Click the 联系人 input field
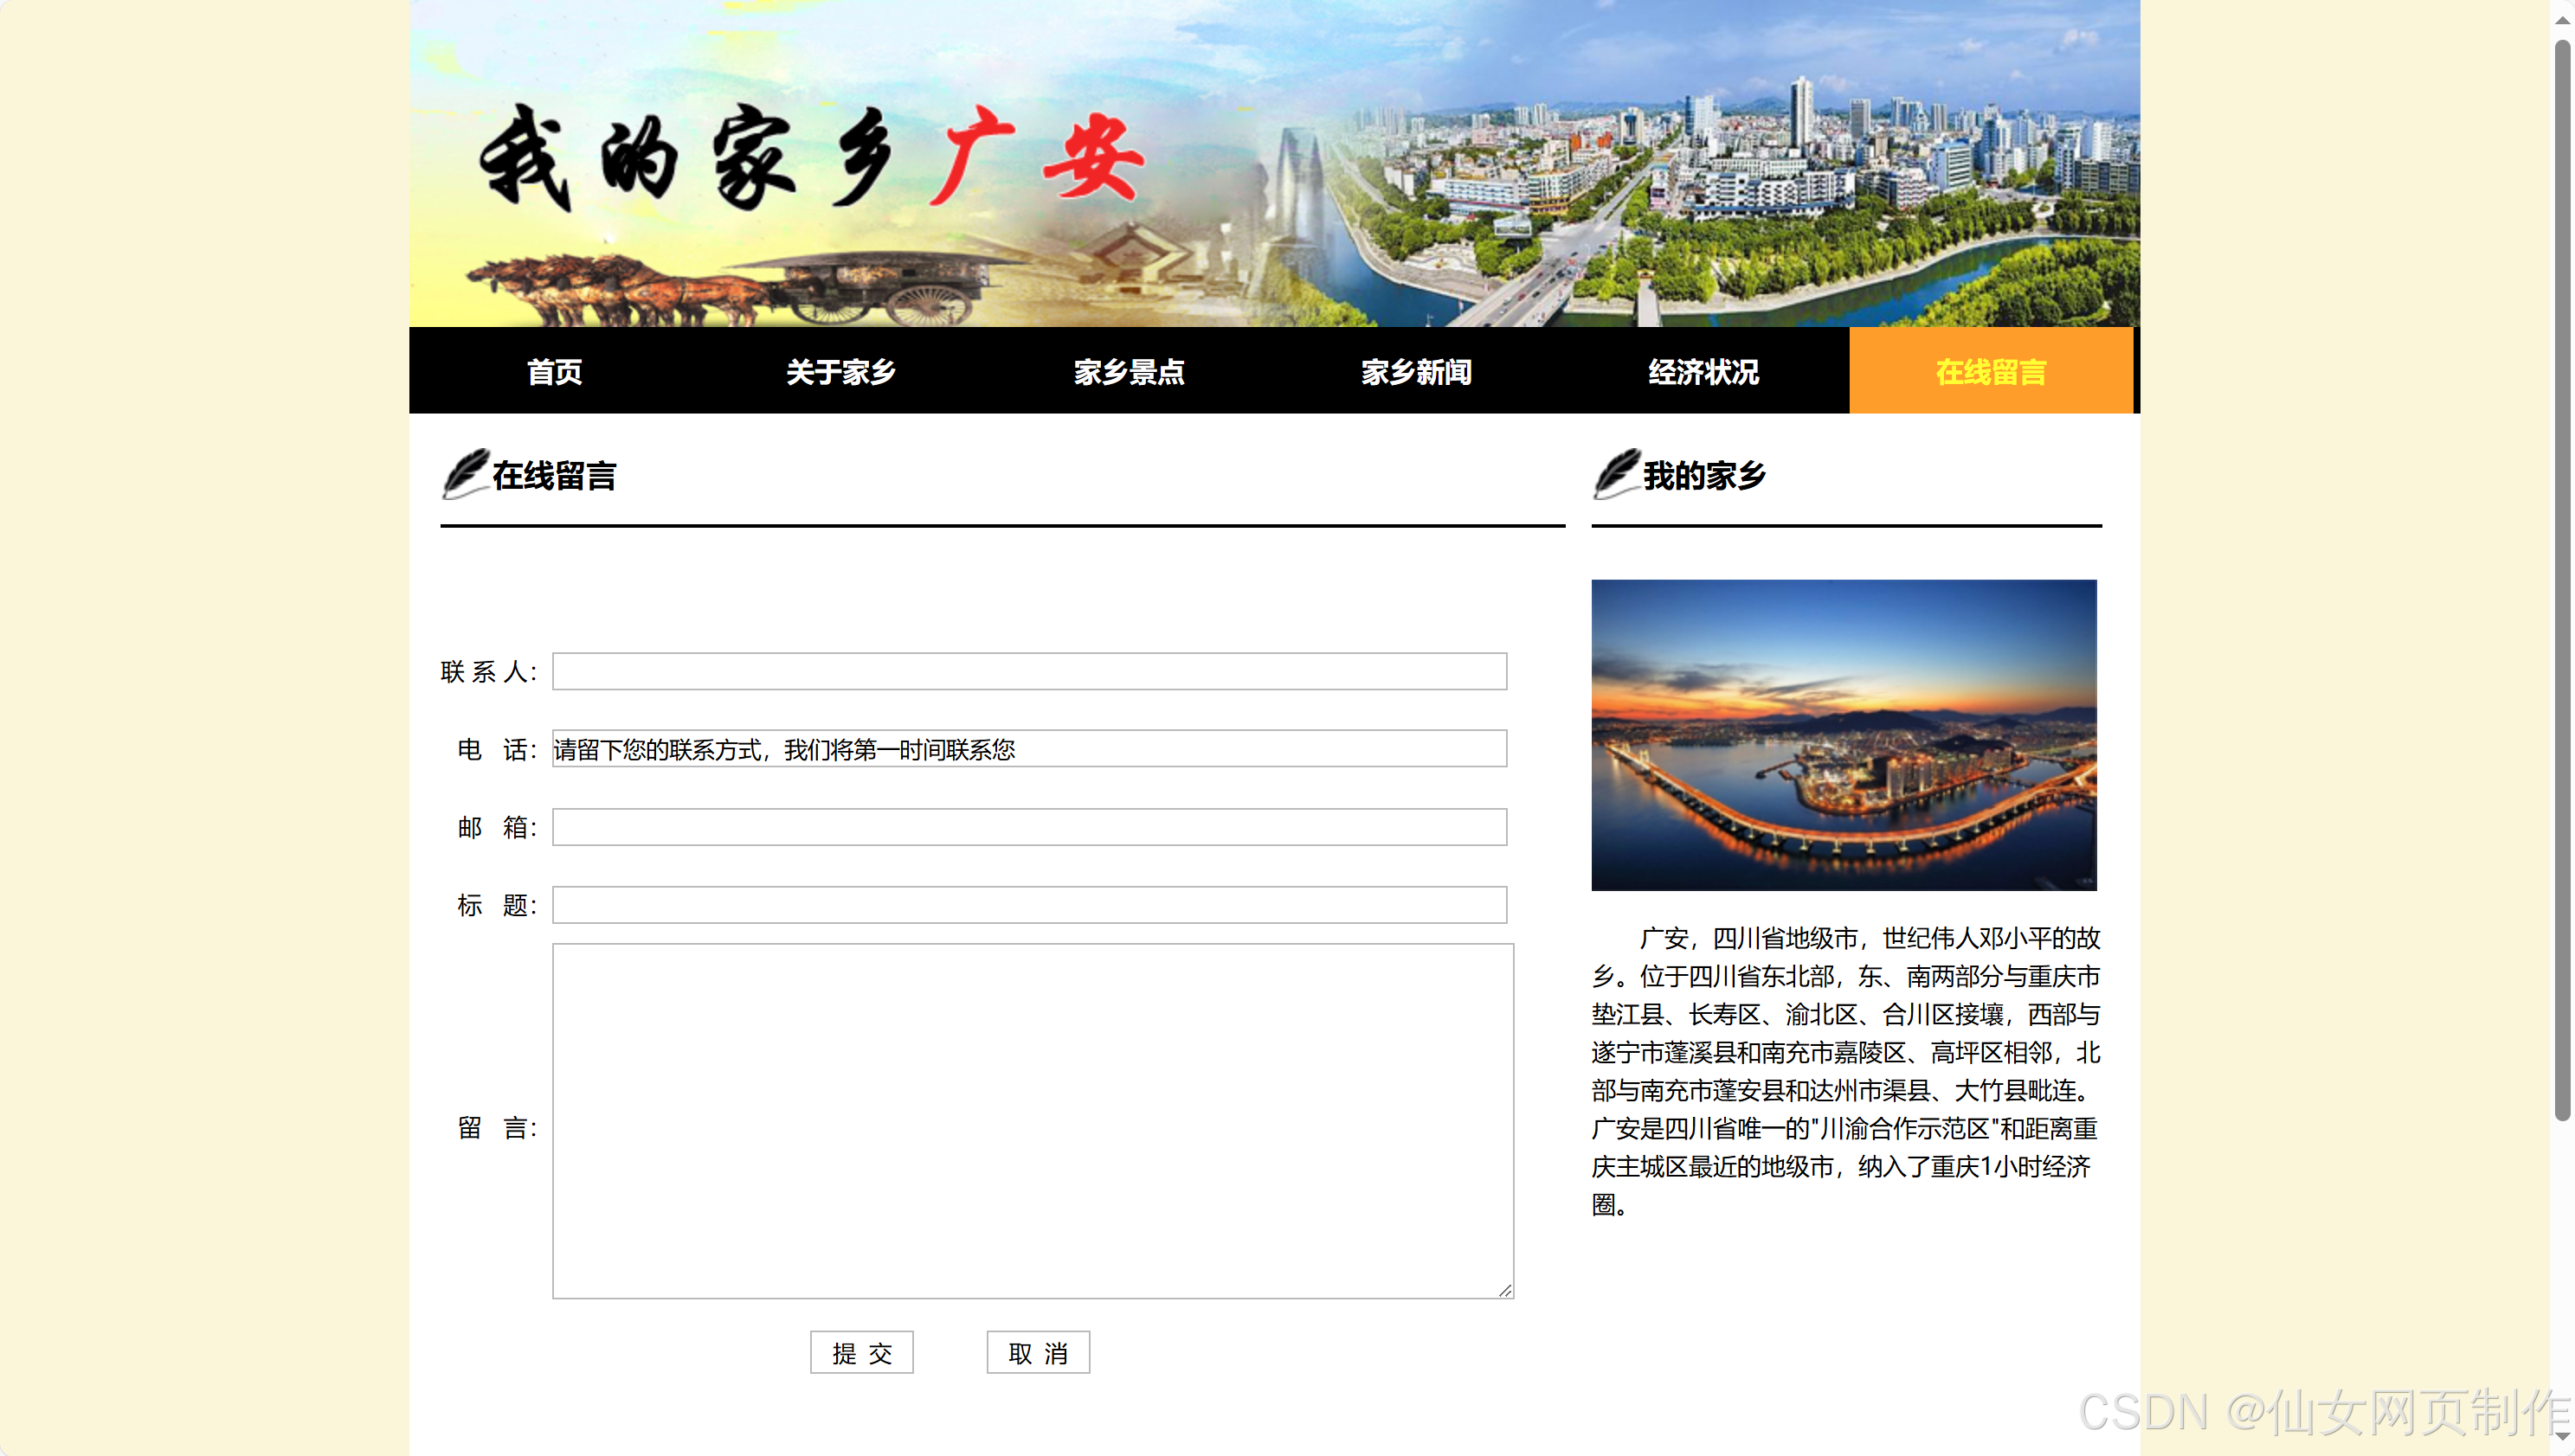The image size is (2575, 1456). (1028, 672)
